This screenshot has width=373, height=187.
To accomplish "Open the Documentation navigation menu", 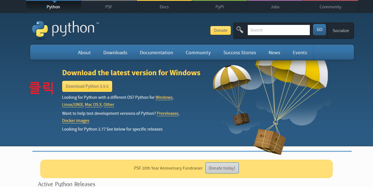I will [x=156, y=53].
